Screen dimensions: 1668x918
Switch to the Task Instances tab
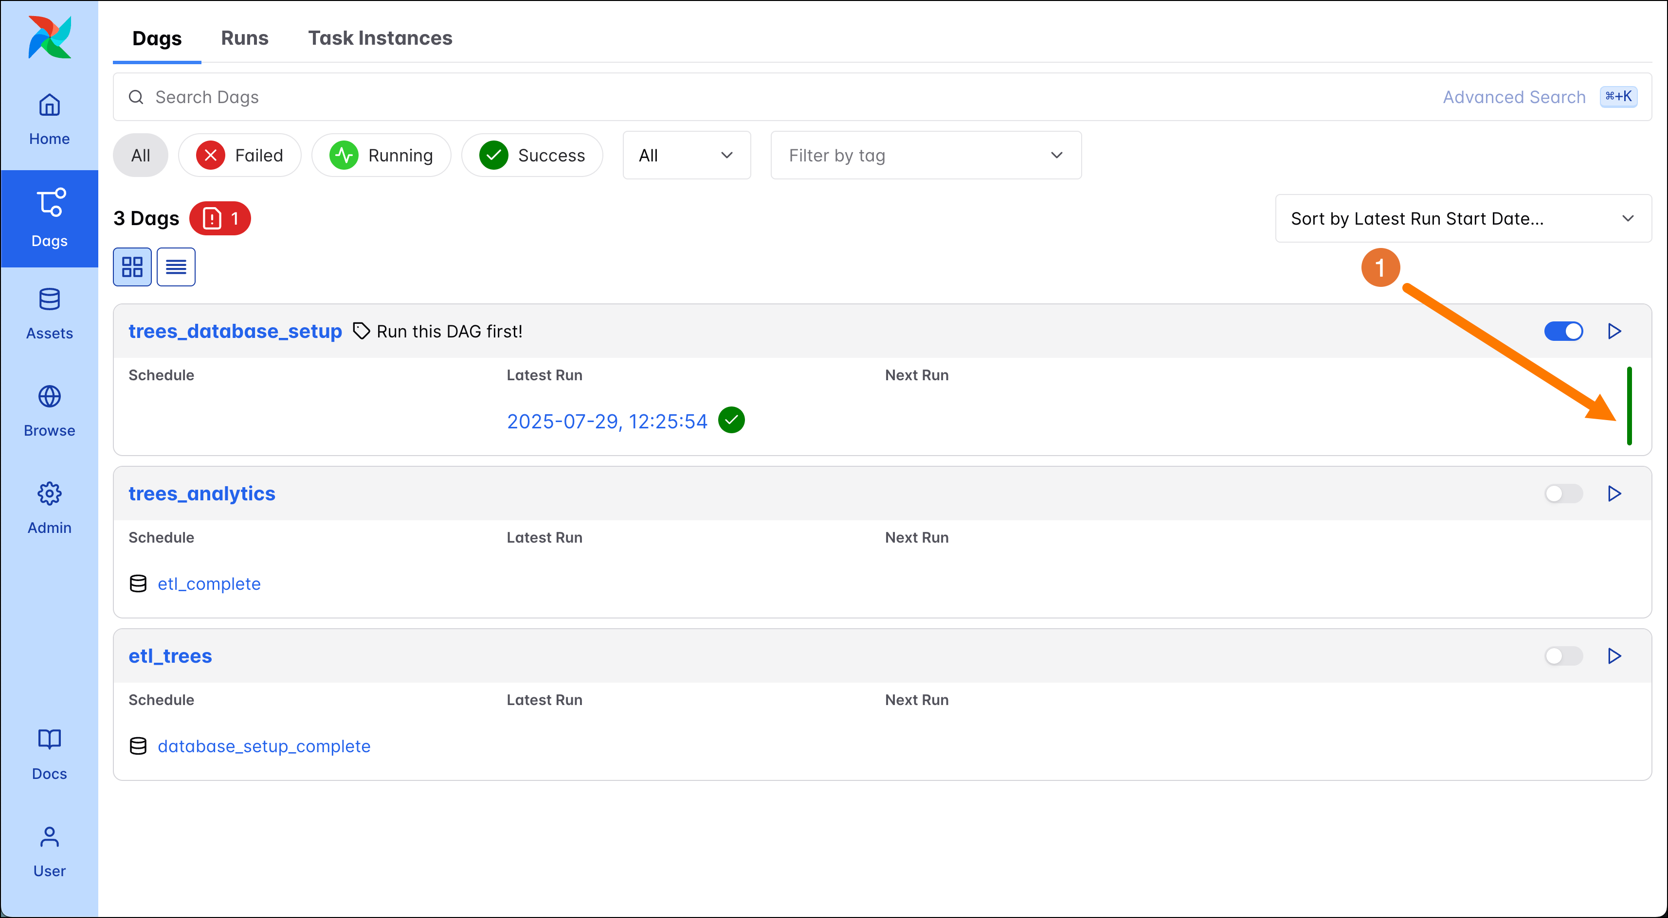pos(380,38)
